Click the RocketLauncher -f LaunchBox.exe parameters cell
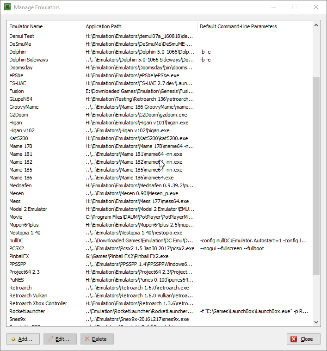This screenshot has width=327, height=351. click(254, 311)
